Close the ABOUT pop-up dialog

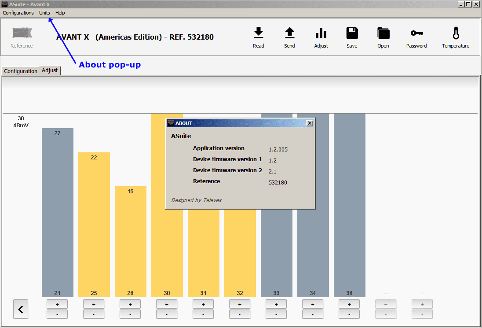(x=310, y=123)
